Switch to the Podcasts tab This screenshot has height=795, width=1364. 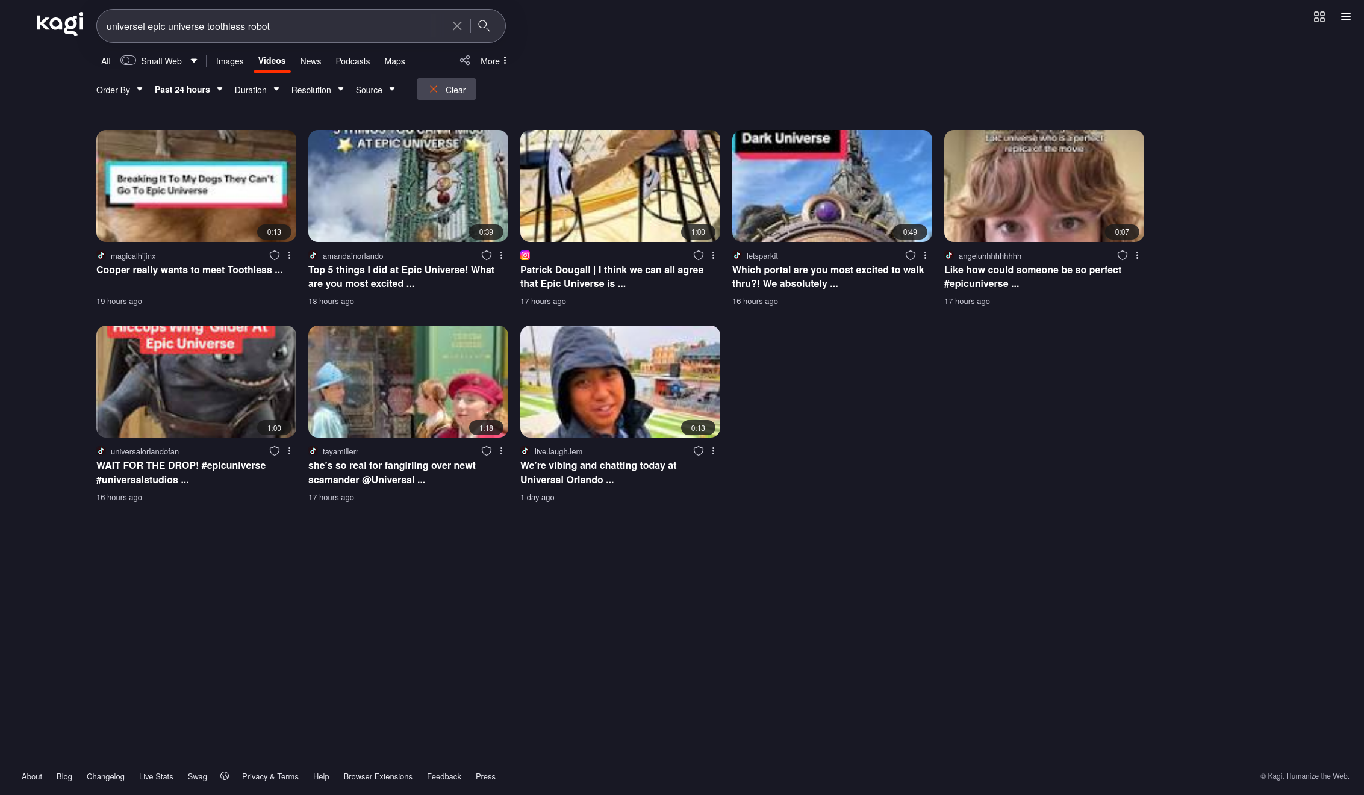click(352, 61)
